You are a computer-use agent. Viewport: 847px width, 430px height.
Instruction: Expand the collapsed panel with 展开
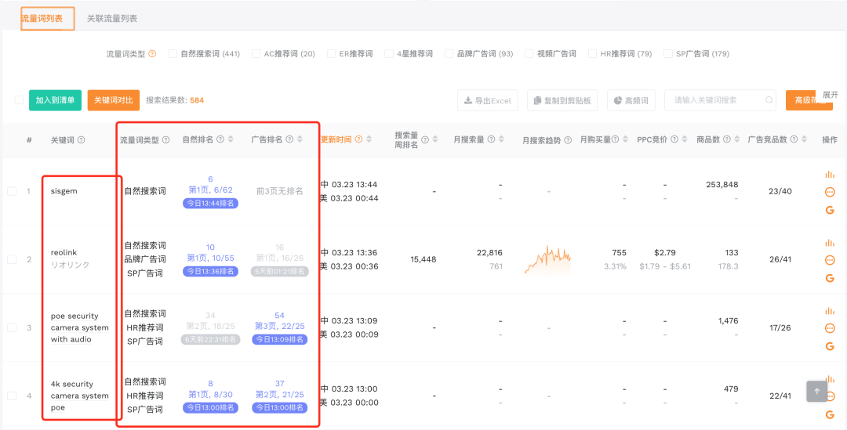tap(830, 94)
